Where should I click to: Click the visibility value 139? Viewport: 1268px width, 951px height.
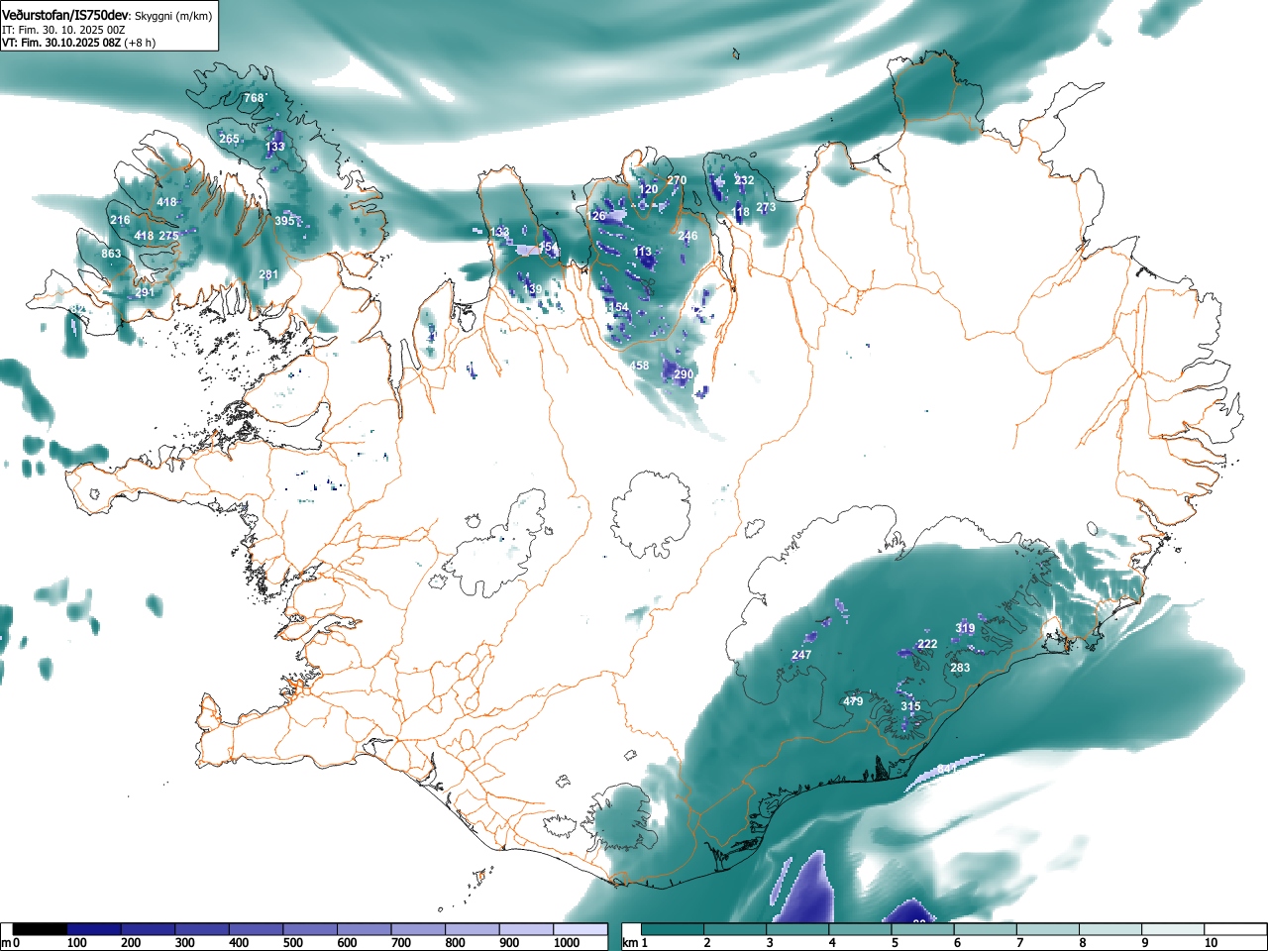533,289
